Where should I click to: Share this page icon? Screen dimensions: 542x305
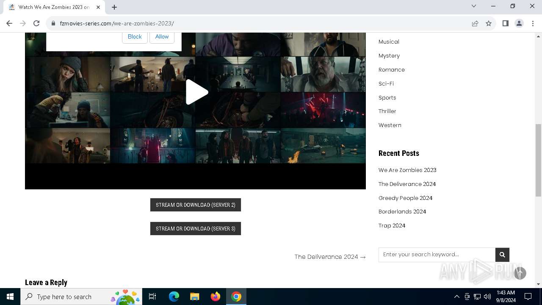tap(475, 23)
